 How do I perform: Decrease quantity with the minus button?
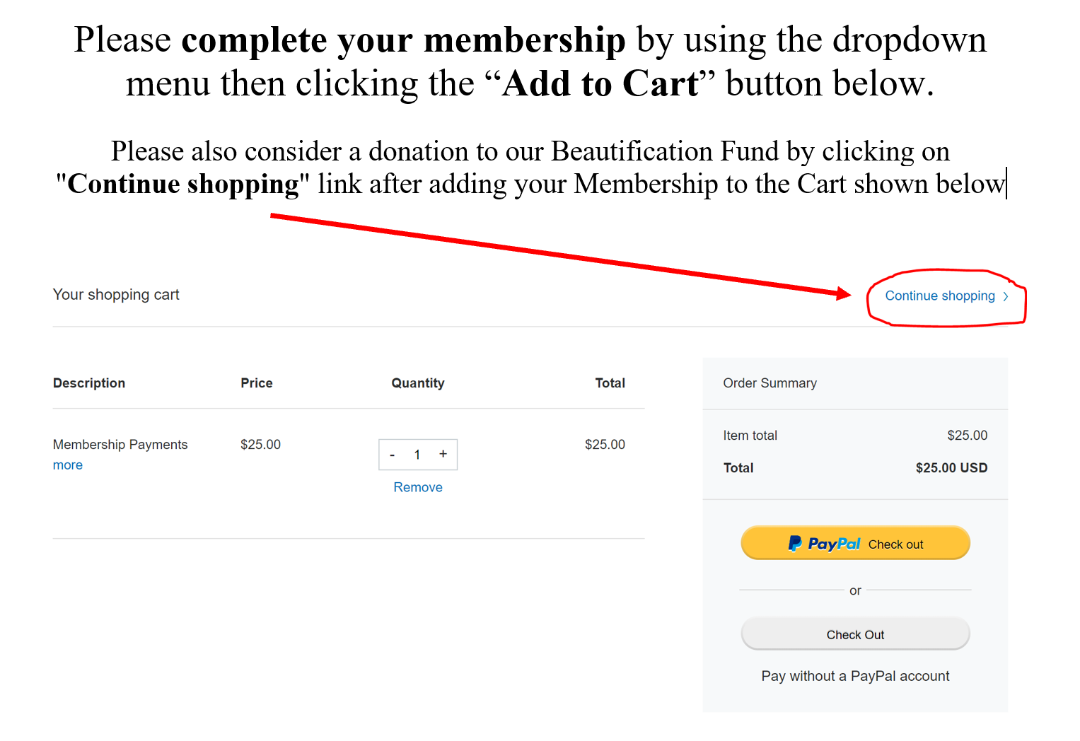(392, 455)
